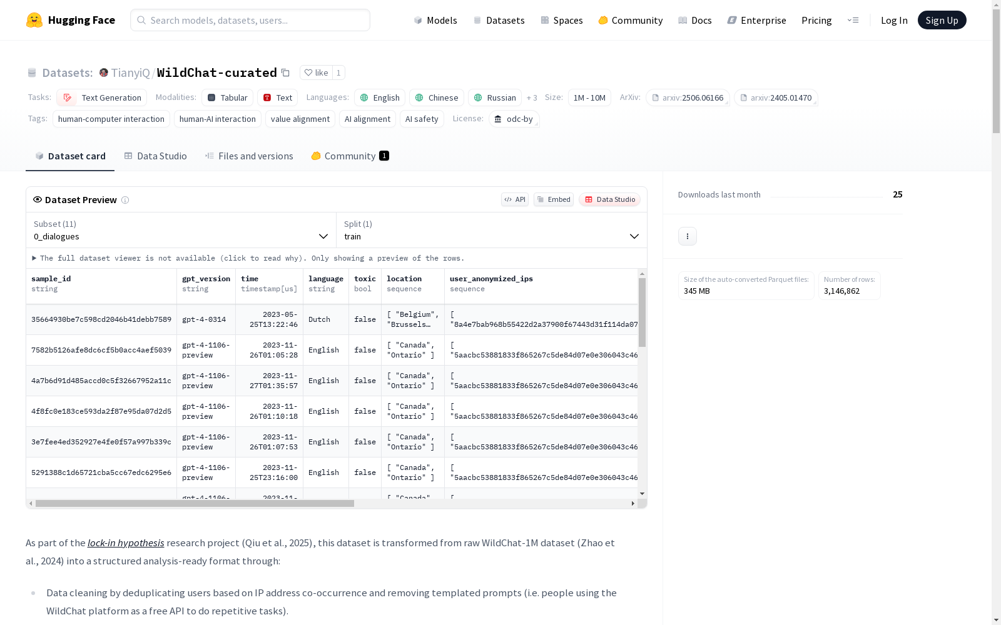1001x625 pixels.
Task: Open Enterprise in top navigation
Action: [x=756, y=20]
